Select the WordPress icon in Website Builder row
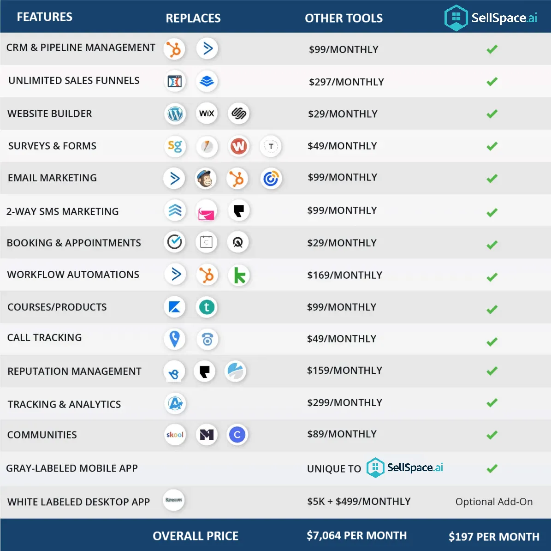 click(x=175, y=114)
